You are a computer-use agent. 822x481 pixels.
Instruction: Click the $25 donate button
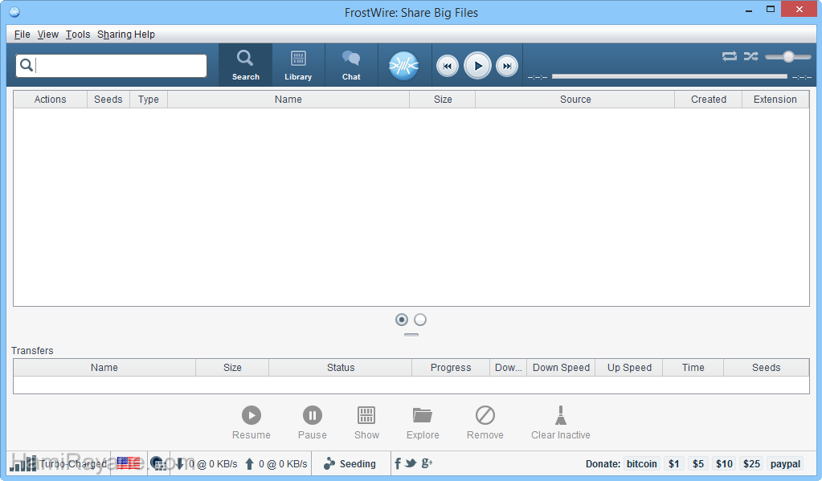751,463
